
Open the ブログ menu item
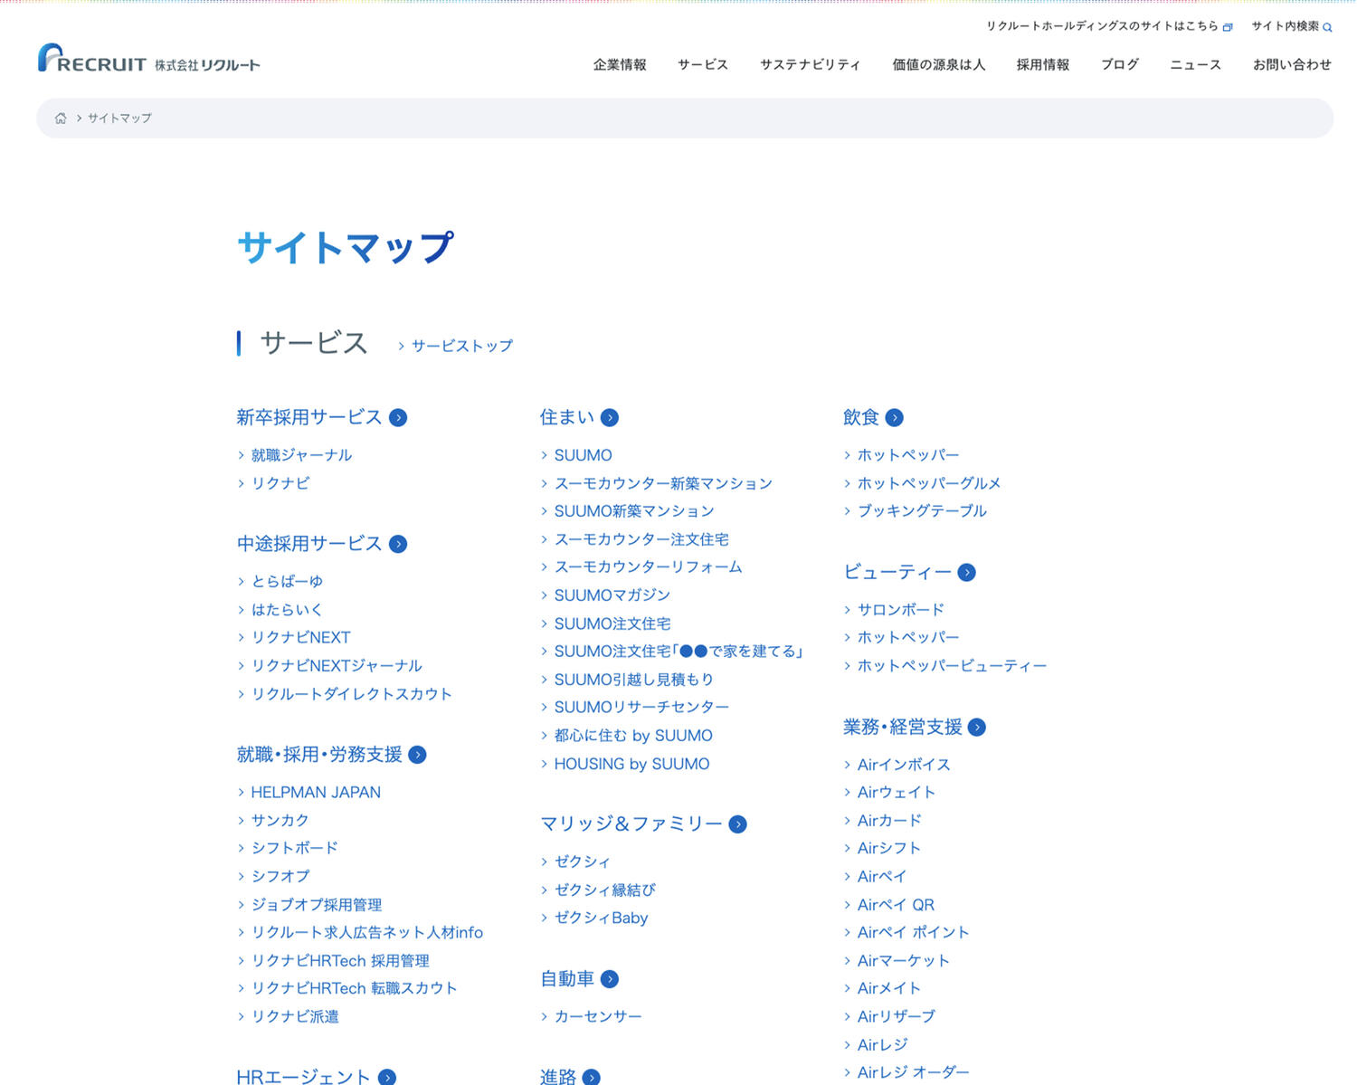tap(1120, 64)
